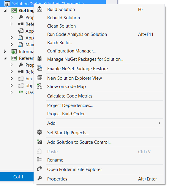This screenshot has height=187, width=169.
Task: Click the Manage NuGet Packages icon
Action: tap(40, 59)
